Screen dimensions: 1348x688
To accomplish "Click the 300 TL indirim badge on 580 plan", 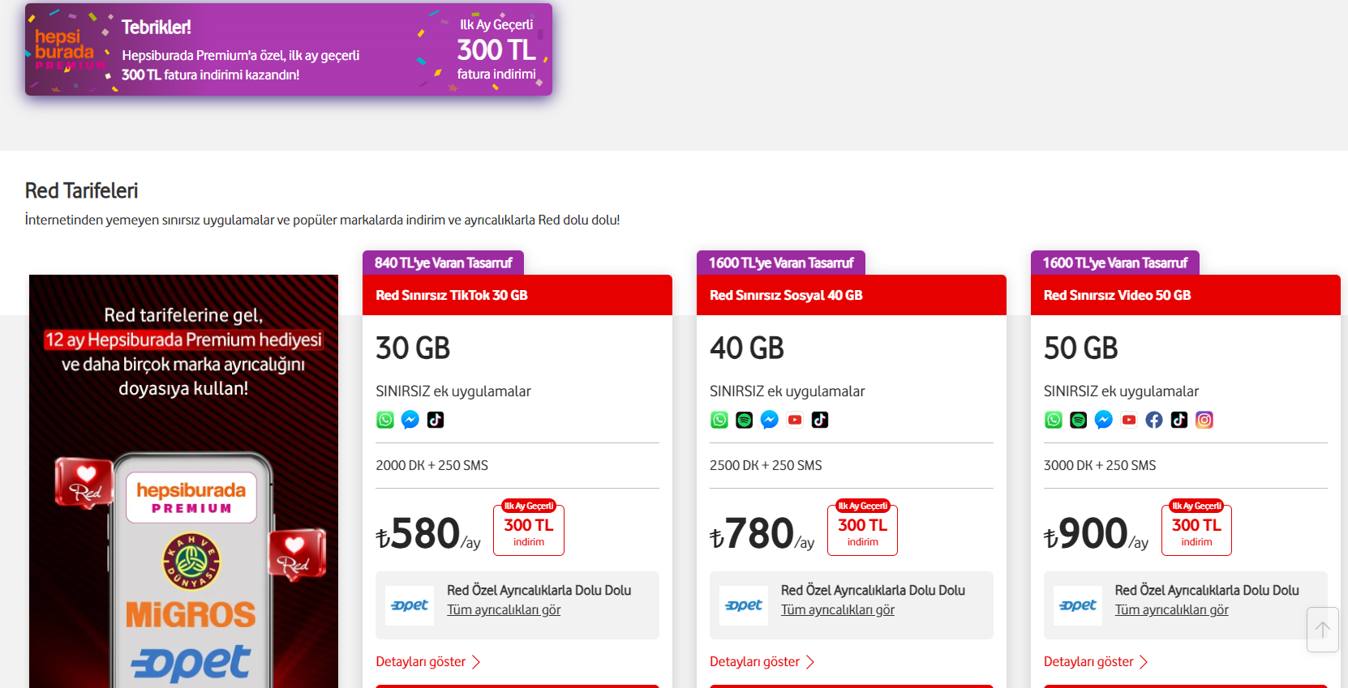I will click(x=529, y=528).
